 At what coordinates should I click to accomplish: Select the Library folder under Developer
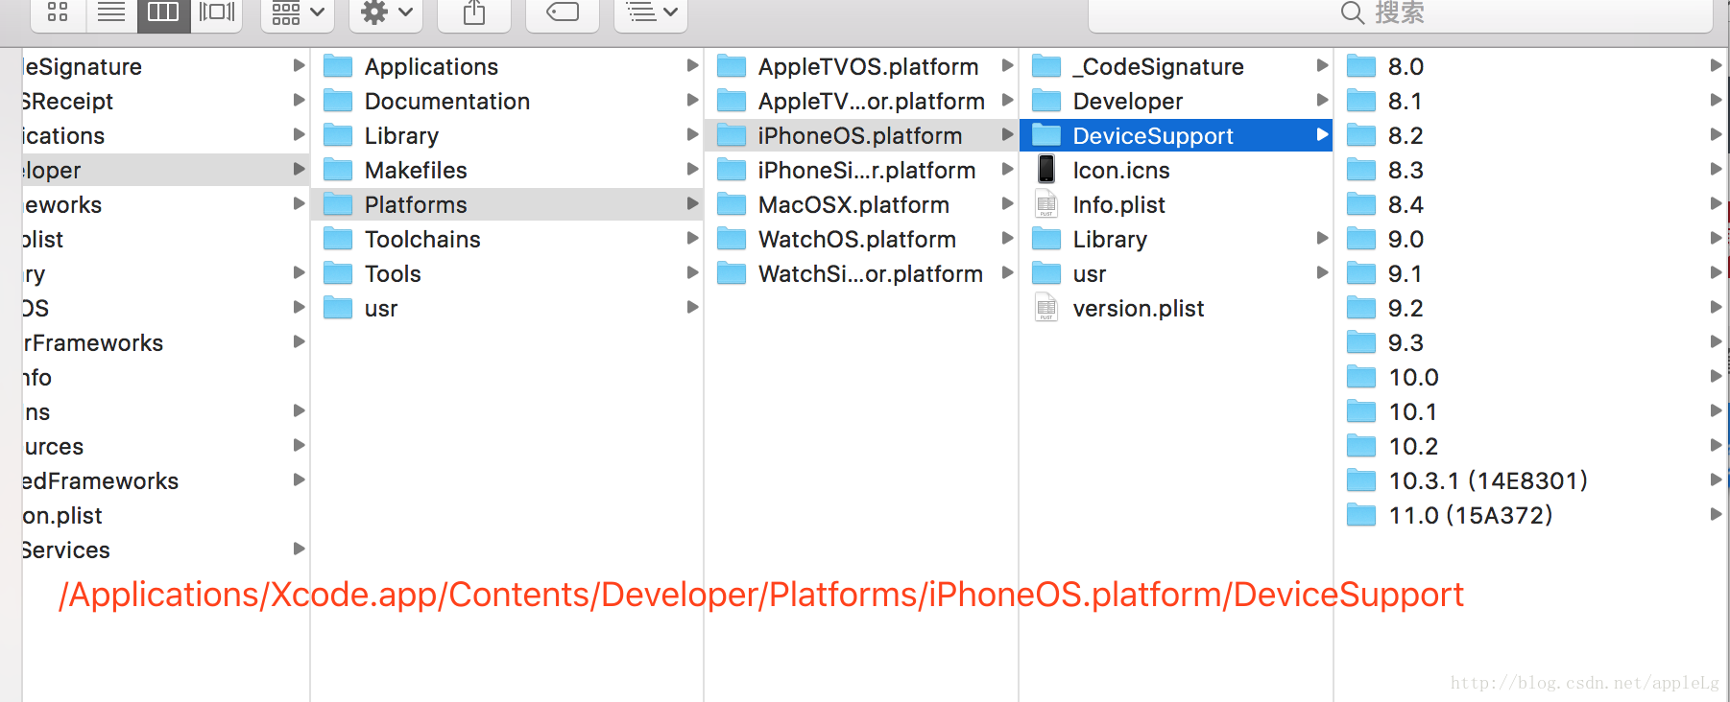pyautogui.click(x=507, y=135)
